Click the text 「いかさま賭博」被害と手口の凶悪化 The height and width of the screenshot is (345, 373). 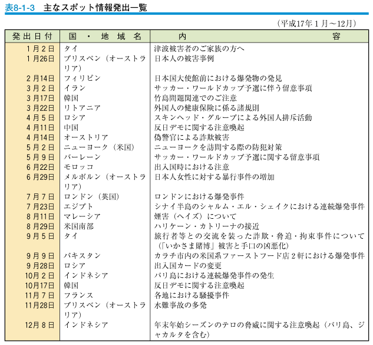point(223,246)
